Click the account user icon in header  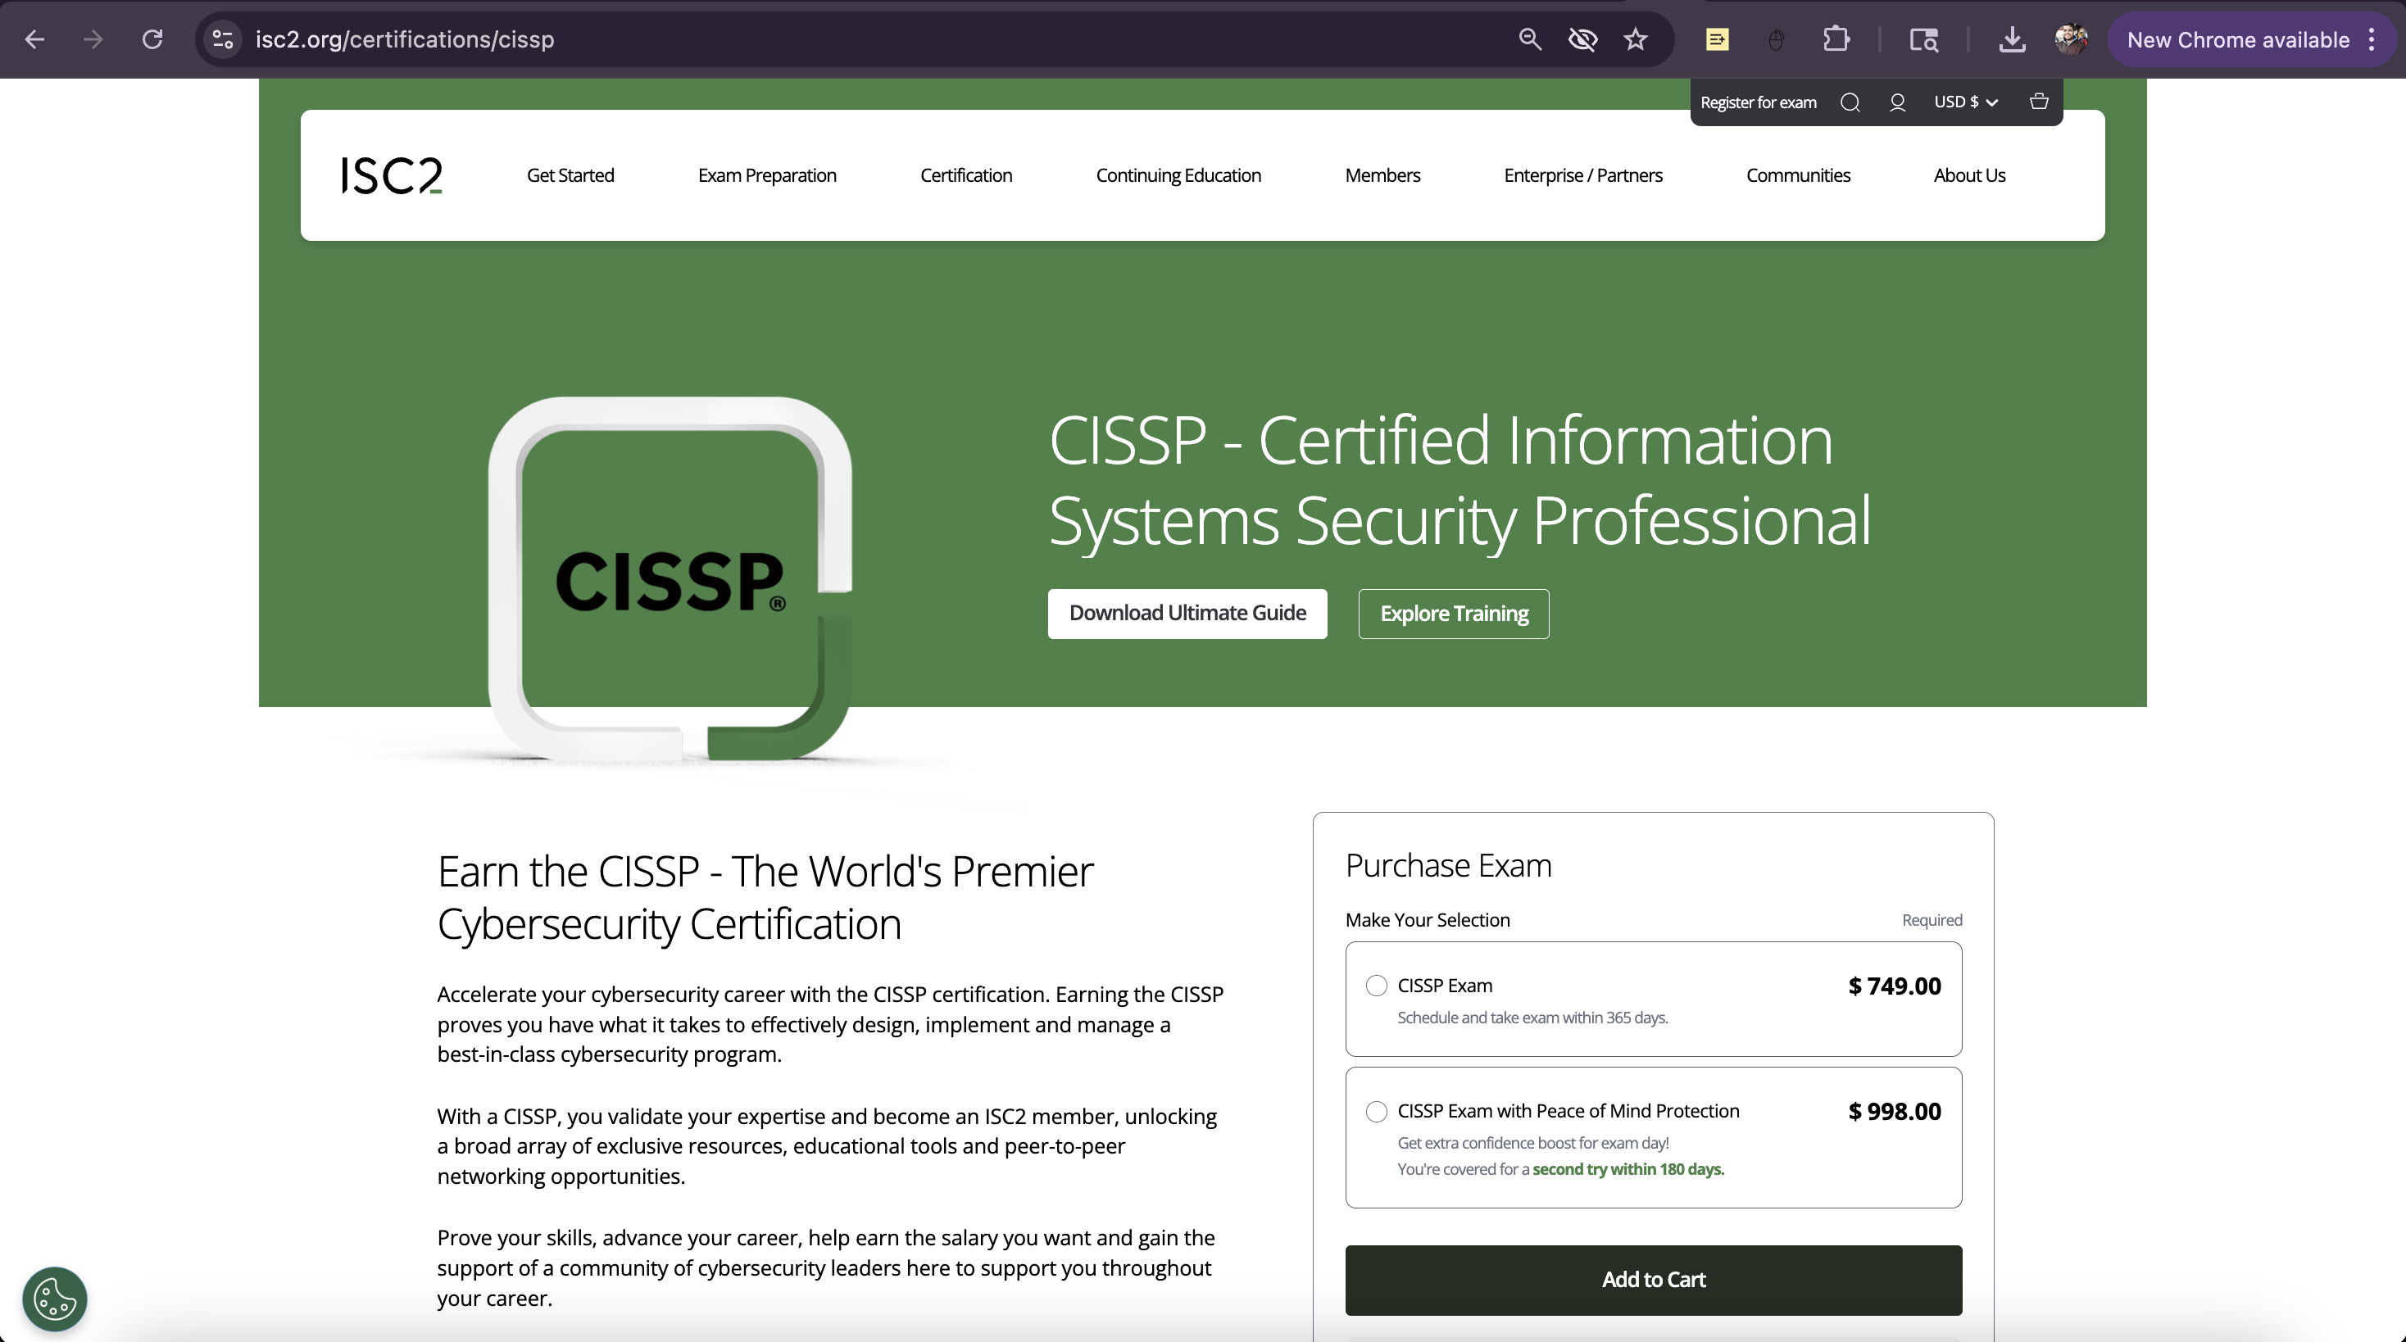[1898, 102]
